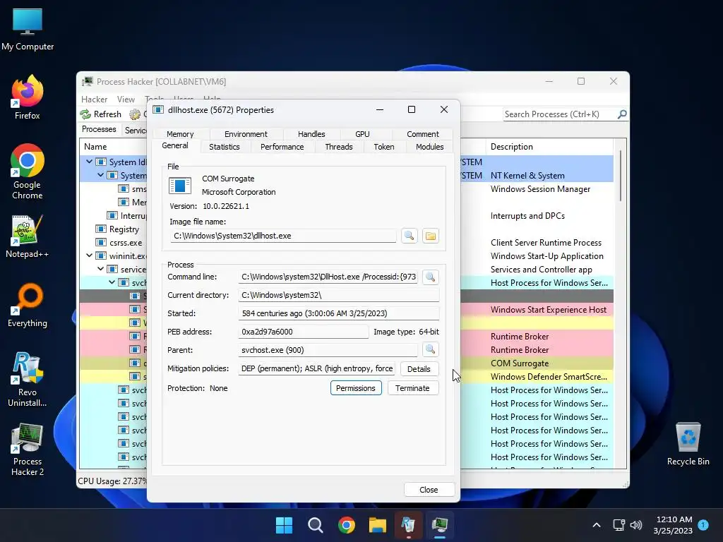Image resolution: width=723 pixels, height=542 pixels.
Task: Select Processes tab in main window
Action: click(99, 129)
